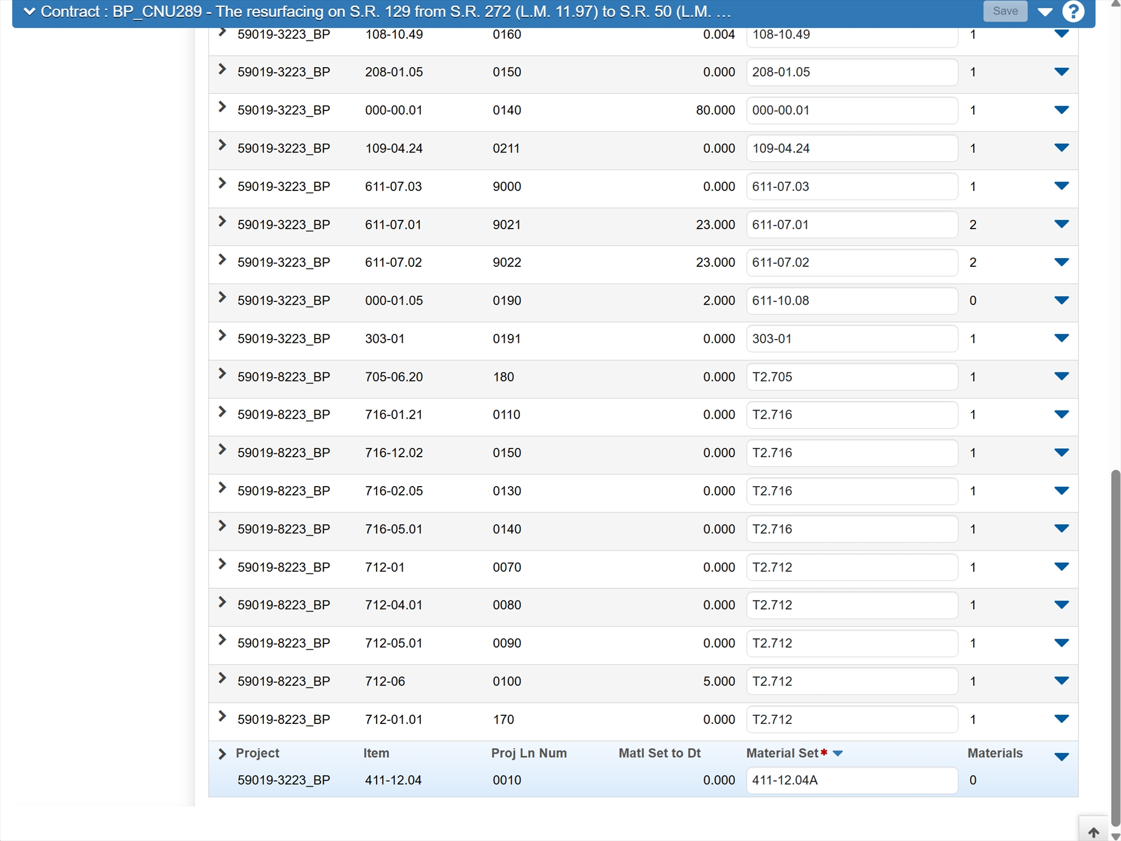Click the Save button
The height and width of the screenshot is (841, 1121).
pos(1005,11)
